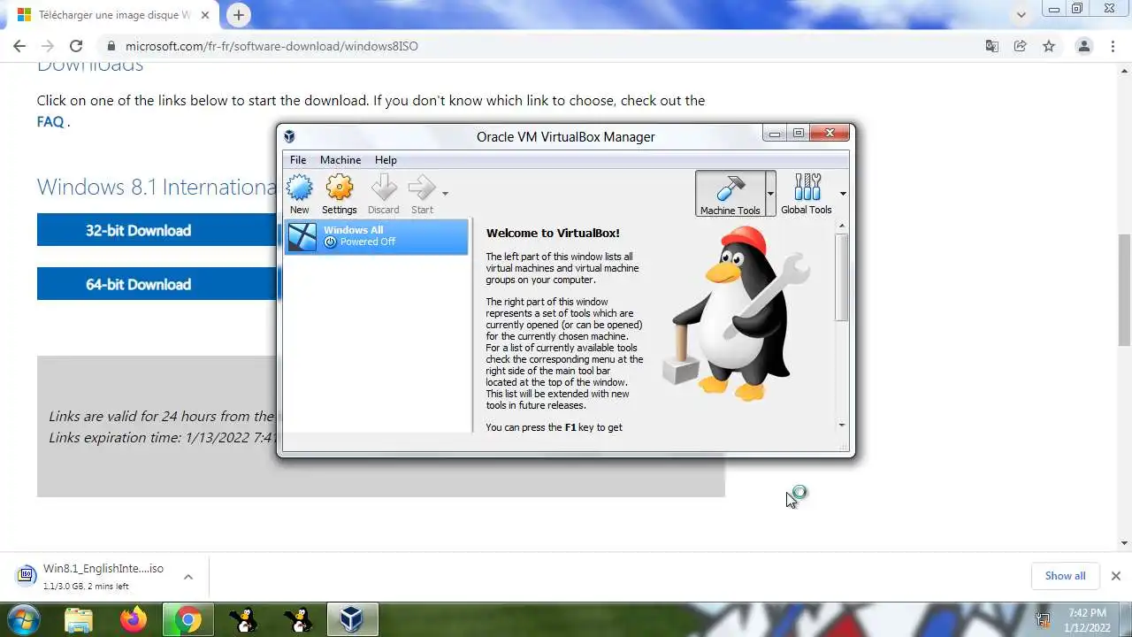Go forward in Chrome
The width and height of the screenshot is (1132, 637).
point(48,46)
